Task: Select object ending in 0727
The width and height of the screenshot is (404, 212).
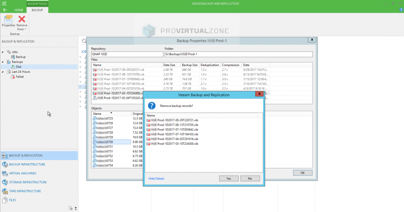Action: [103, 128]
